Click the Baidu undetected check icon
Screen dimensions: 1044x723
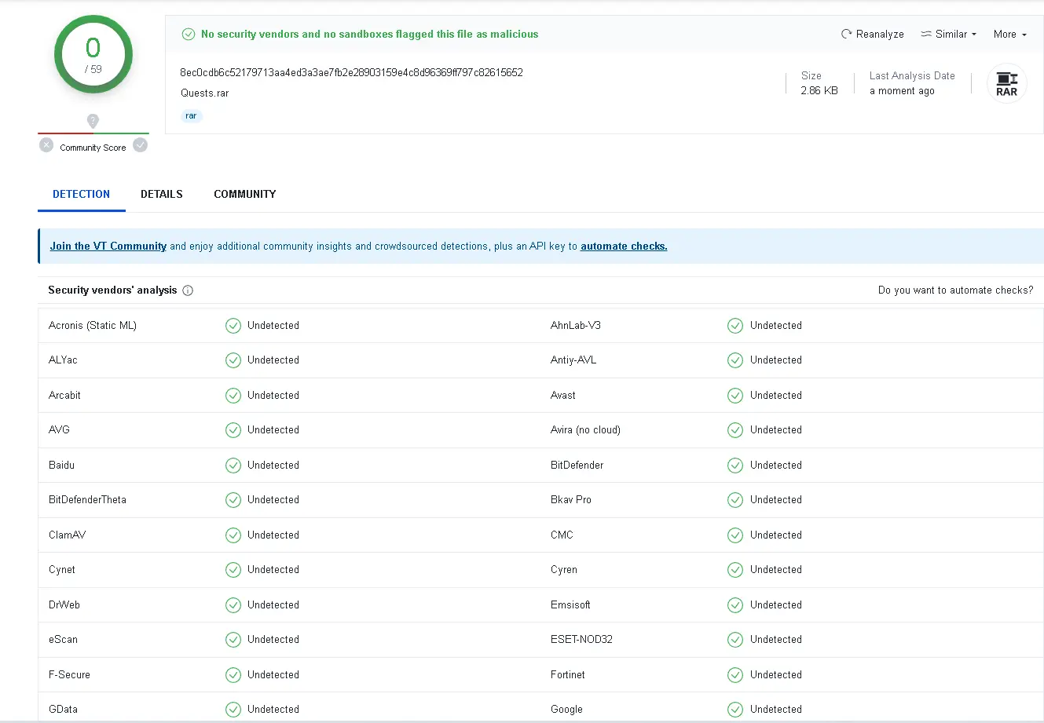click(x=233, y=466)
